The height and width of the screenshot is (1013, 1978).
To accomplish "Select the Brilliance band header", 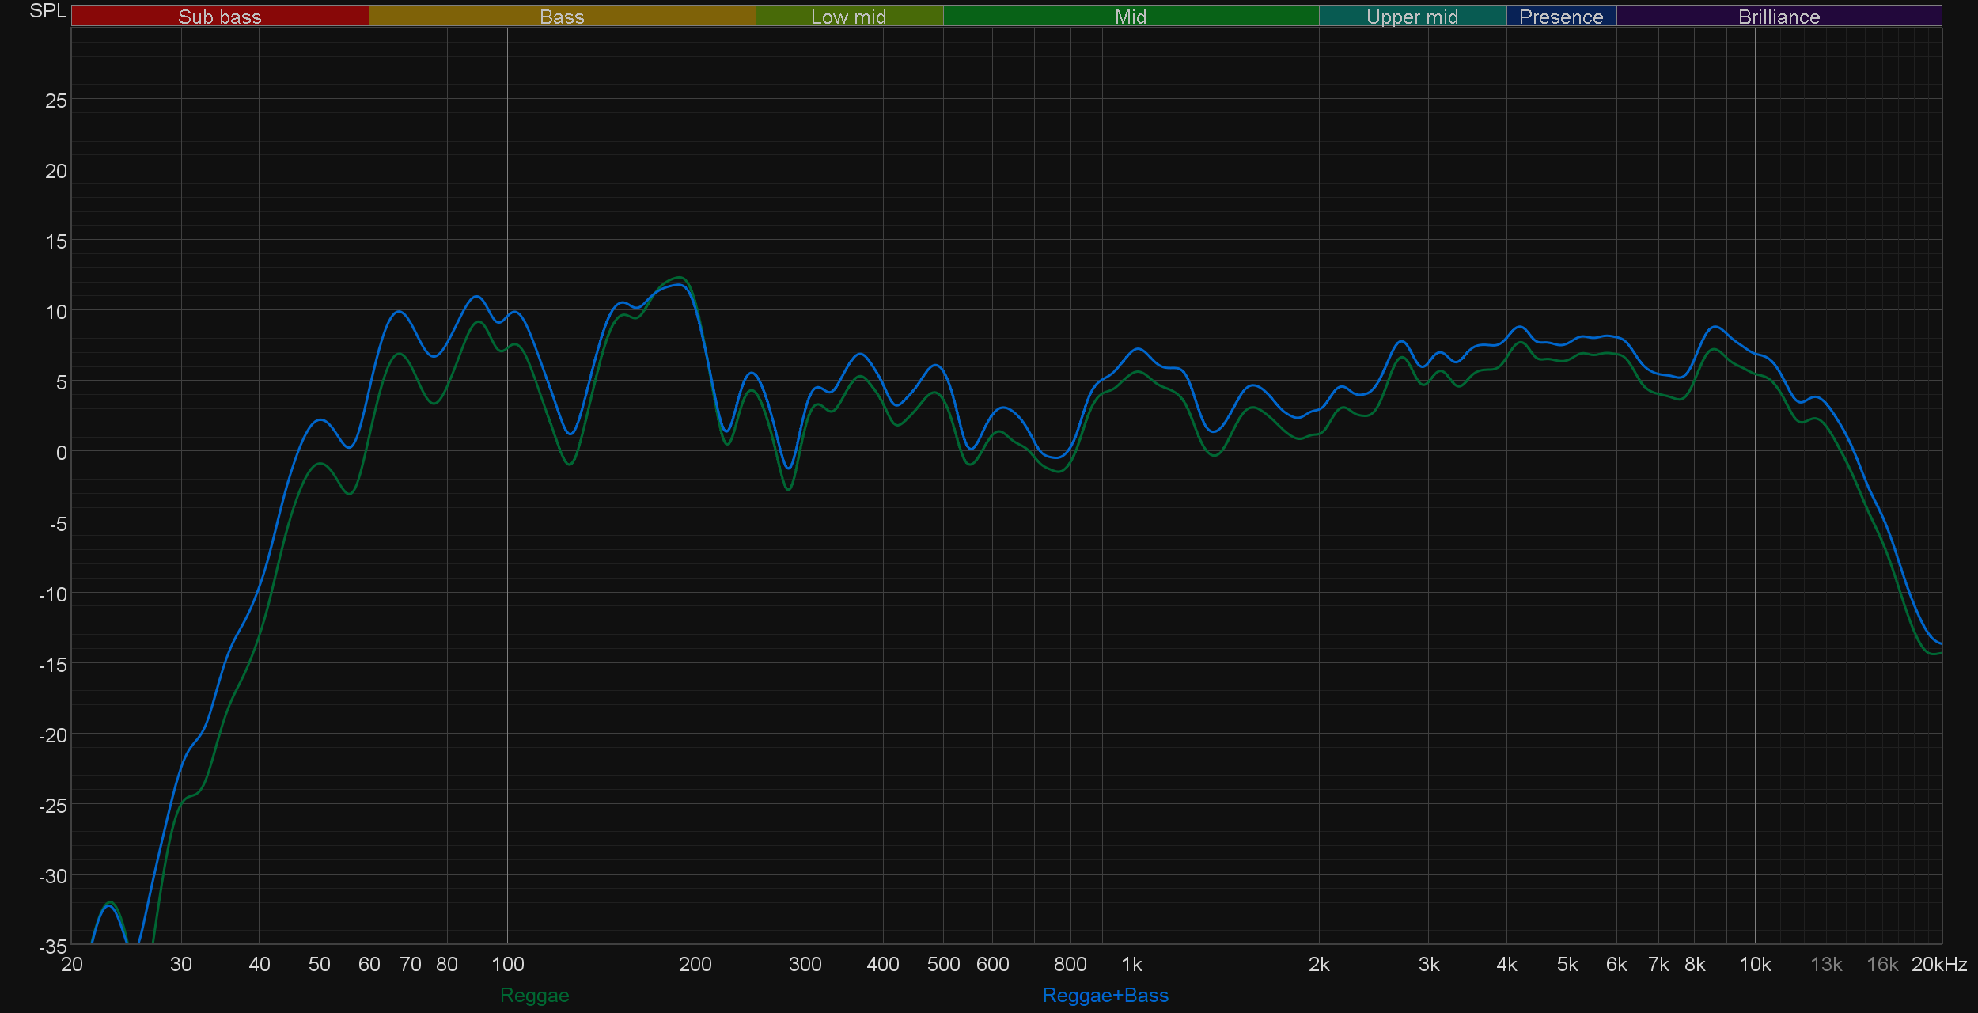I will (1779, 17).
